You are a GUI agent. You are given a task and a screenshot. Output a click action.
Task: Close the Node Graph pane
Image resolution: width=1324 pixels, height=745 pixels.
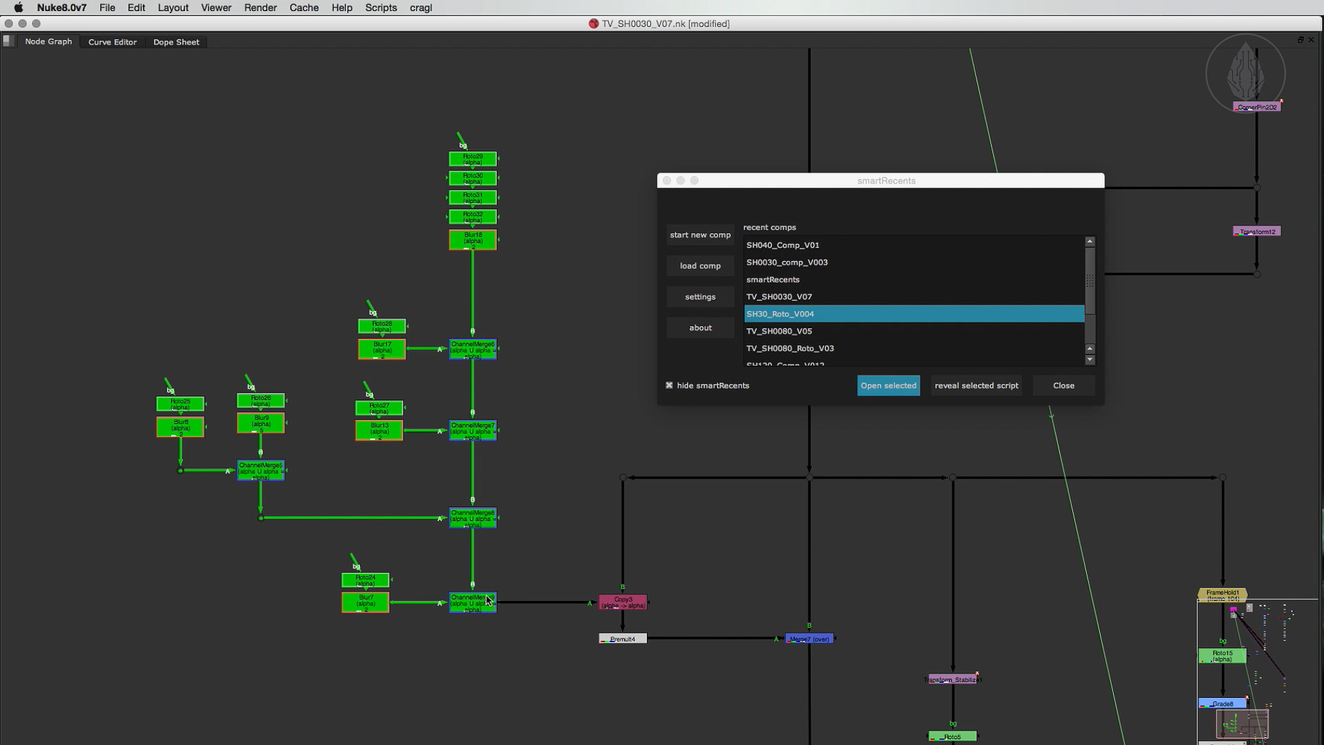1312,40
